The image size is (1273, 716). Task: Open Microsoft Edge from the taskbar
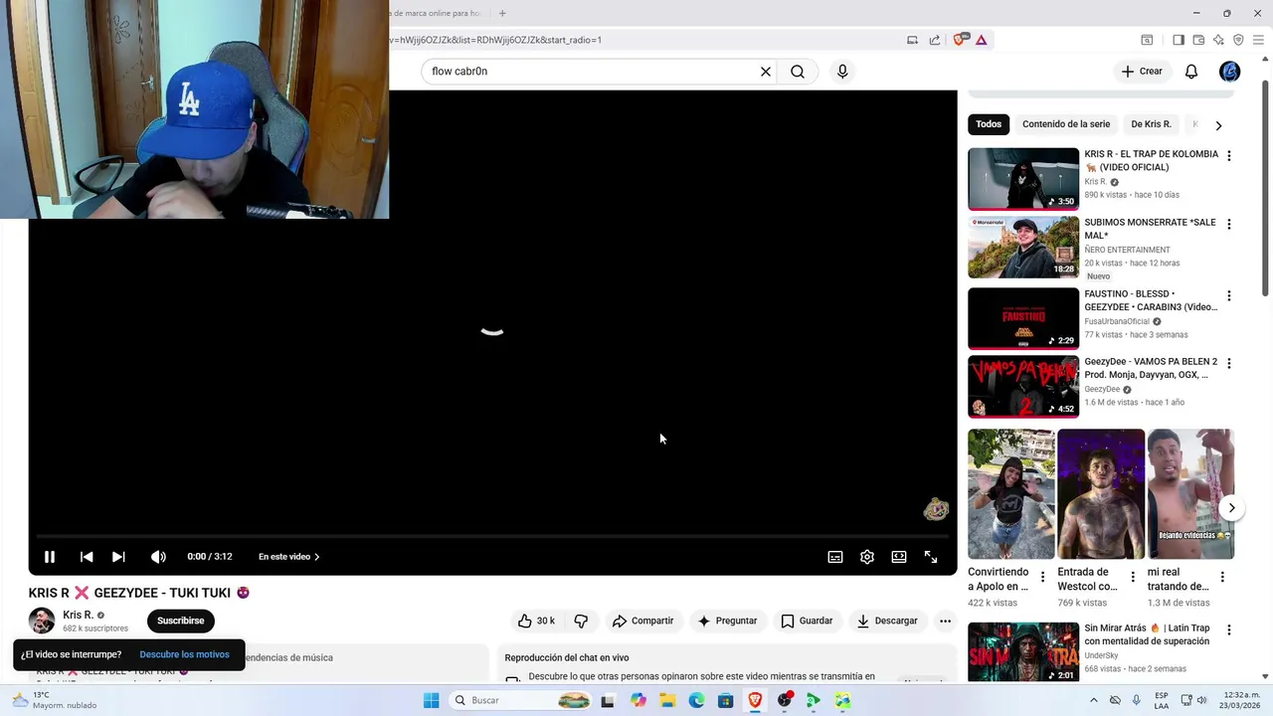[696, 700]
